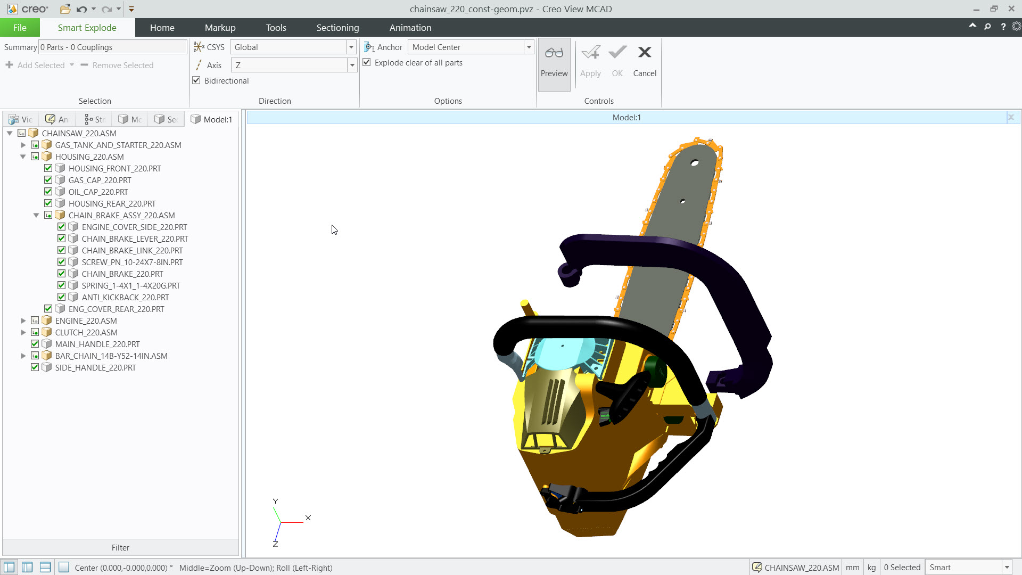Switch to the Sectioning ribbon tab
Screen dimensions: 1022x575
337,28
